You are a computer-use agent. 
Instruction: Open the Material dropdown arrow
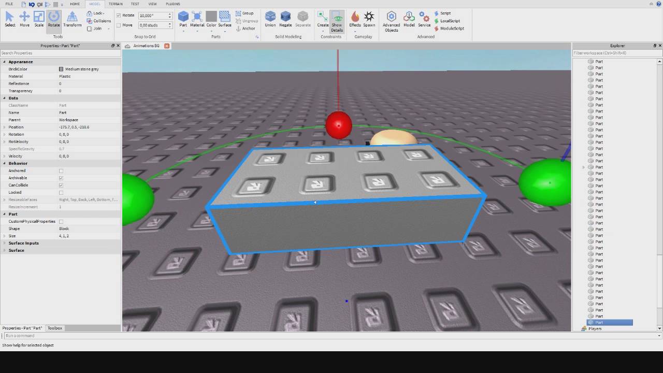tap(197, 31)
